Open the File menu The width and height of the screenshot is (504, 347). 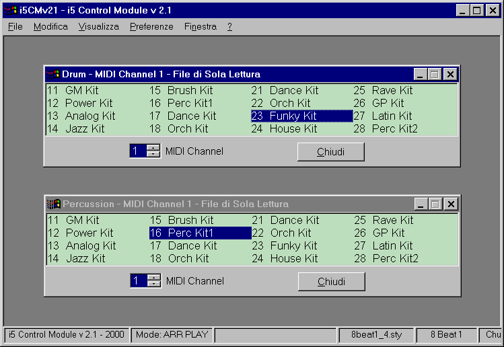click(x=15, y=27)
